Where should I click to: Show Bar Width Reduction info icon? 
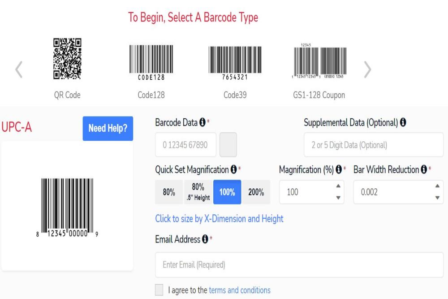(424, 169)
